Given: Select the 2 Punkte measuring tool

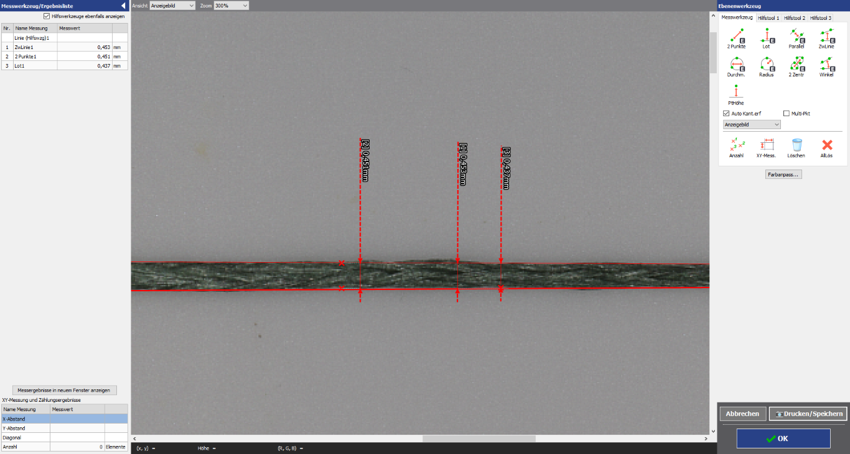Looking at the screenshot, I should 736,37.
